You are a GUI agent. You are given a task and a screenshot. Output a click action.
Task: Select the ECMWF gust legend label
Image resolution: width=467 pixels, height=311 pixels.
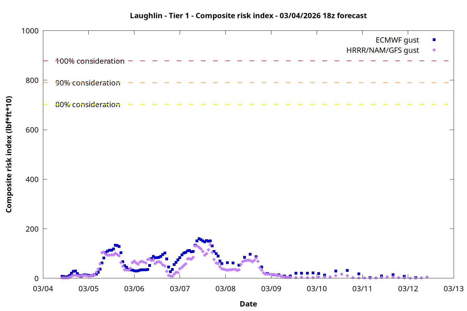[397, 40]
